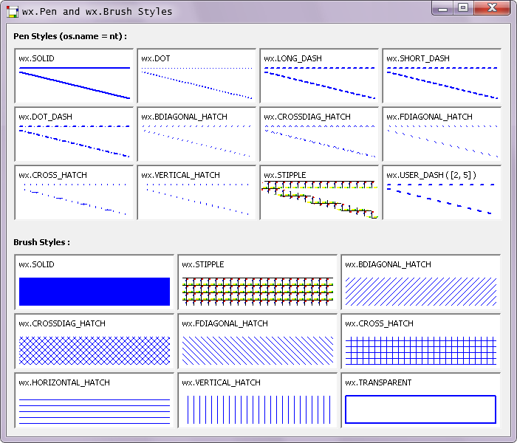Screen dimensions: 517x443
Task: Select the wx.CROSSDIAG_HATCH brush pattern
Action: click(x=95, y=350)
